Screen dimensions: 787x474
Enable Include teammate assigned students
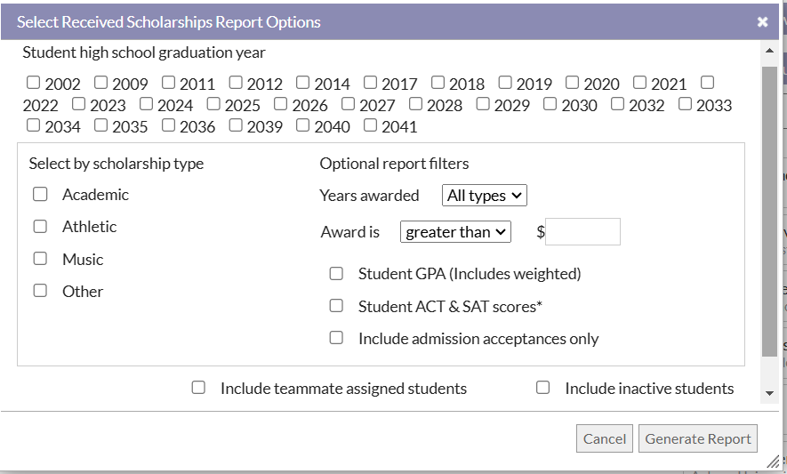198,388
